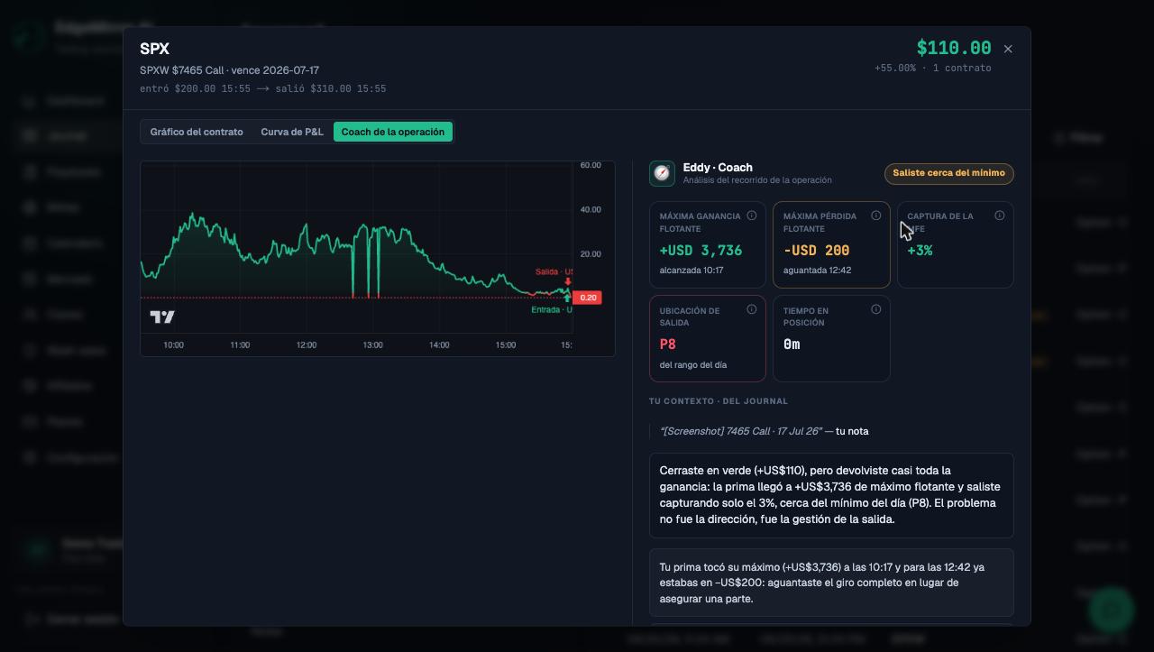Click the Eddy · Coach heading
This screenshot has height=652, width=1154.
pos(718,168)
